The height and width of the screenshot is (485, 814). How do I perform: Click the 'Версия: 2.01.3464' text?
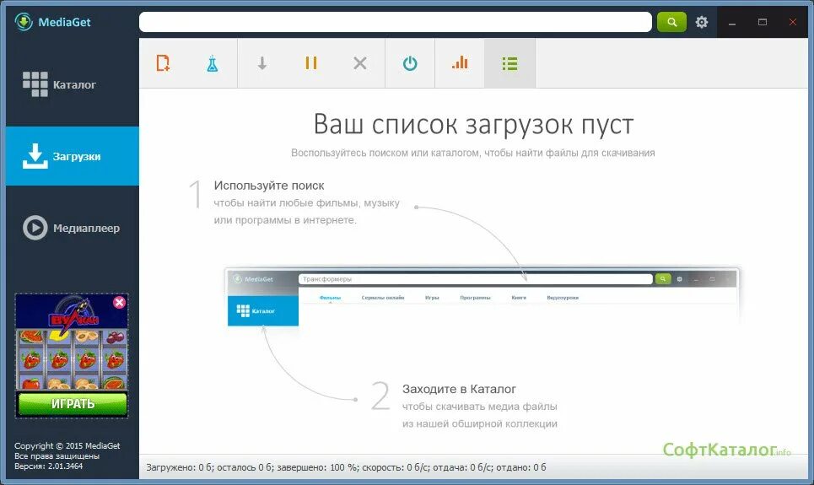click(x=48, y=466)
